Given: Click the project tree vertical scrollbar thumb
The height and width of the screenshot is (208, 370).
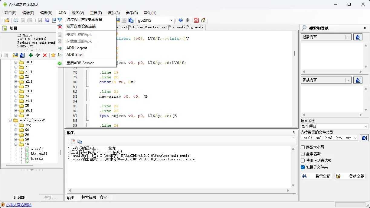Looking at the screenshot, I should (x=60, y=152).
